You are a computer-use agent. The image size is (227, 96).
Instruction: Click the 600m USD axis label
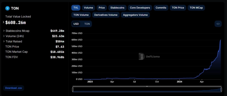tap(77, 40)
